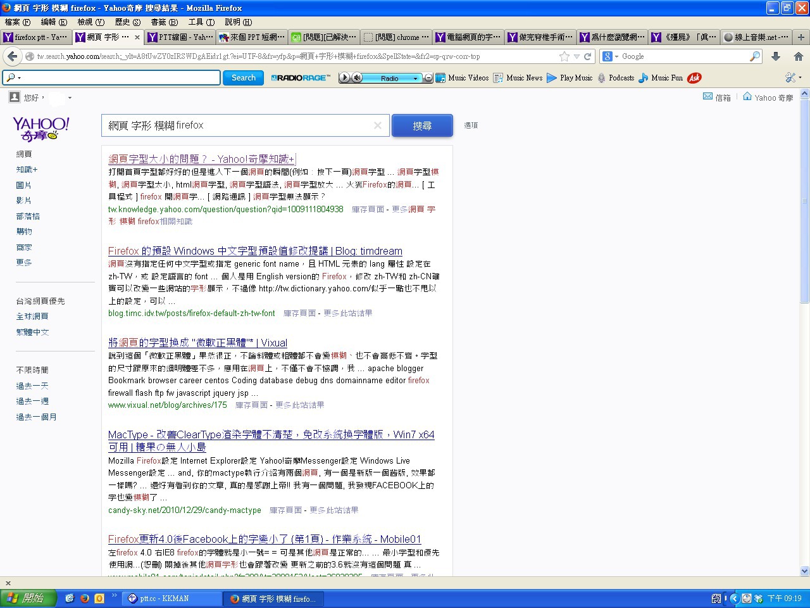
Task: Open 網頁字型大小的問題 search result
Action: click(201, 159)
